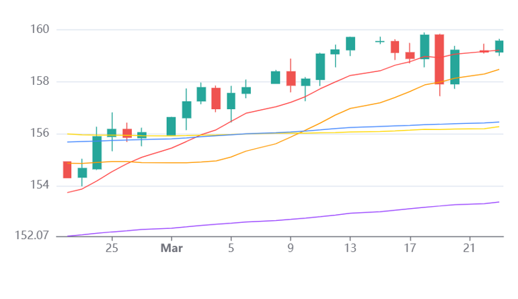
Task: Click the first red candlestick at far left
Action: coord(67,170)
